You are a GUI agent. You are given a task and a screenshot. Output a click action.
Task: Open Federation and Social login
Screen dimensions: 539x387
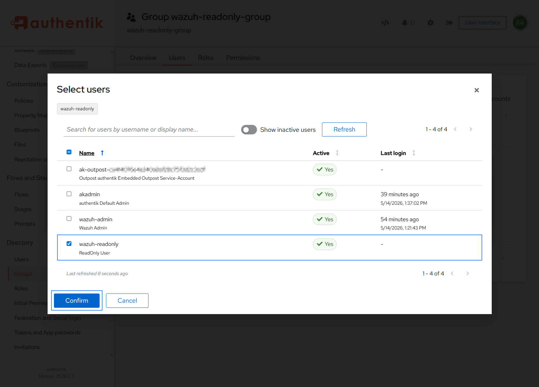point(48,318)
